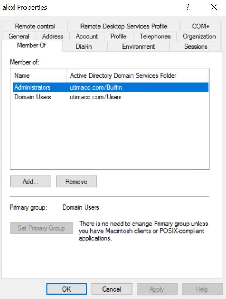Open the Profile tab

pos(118,36)
